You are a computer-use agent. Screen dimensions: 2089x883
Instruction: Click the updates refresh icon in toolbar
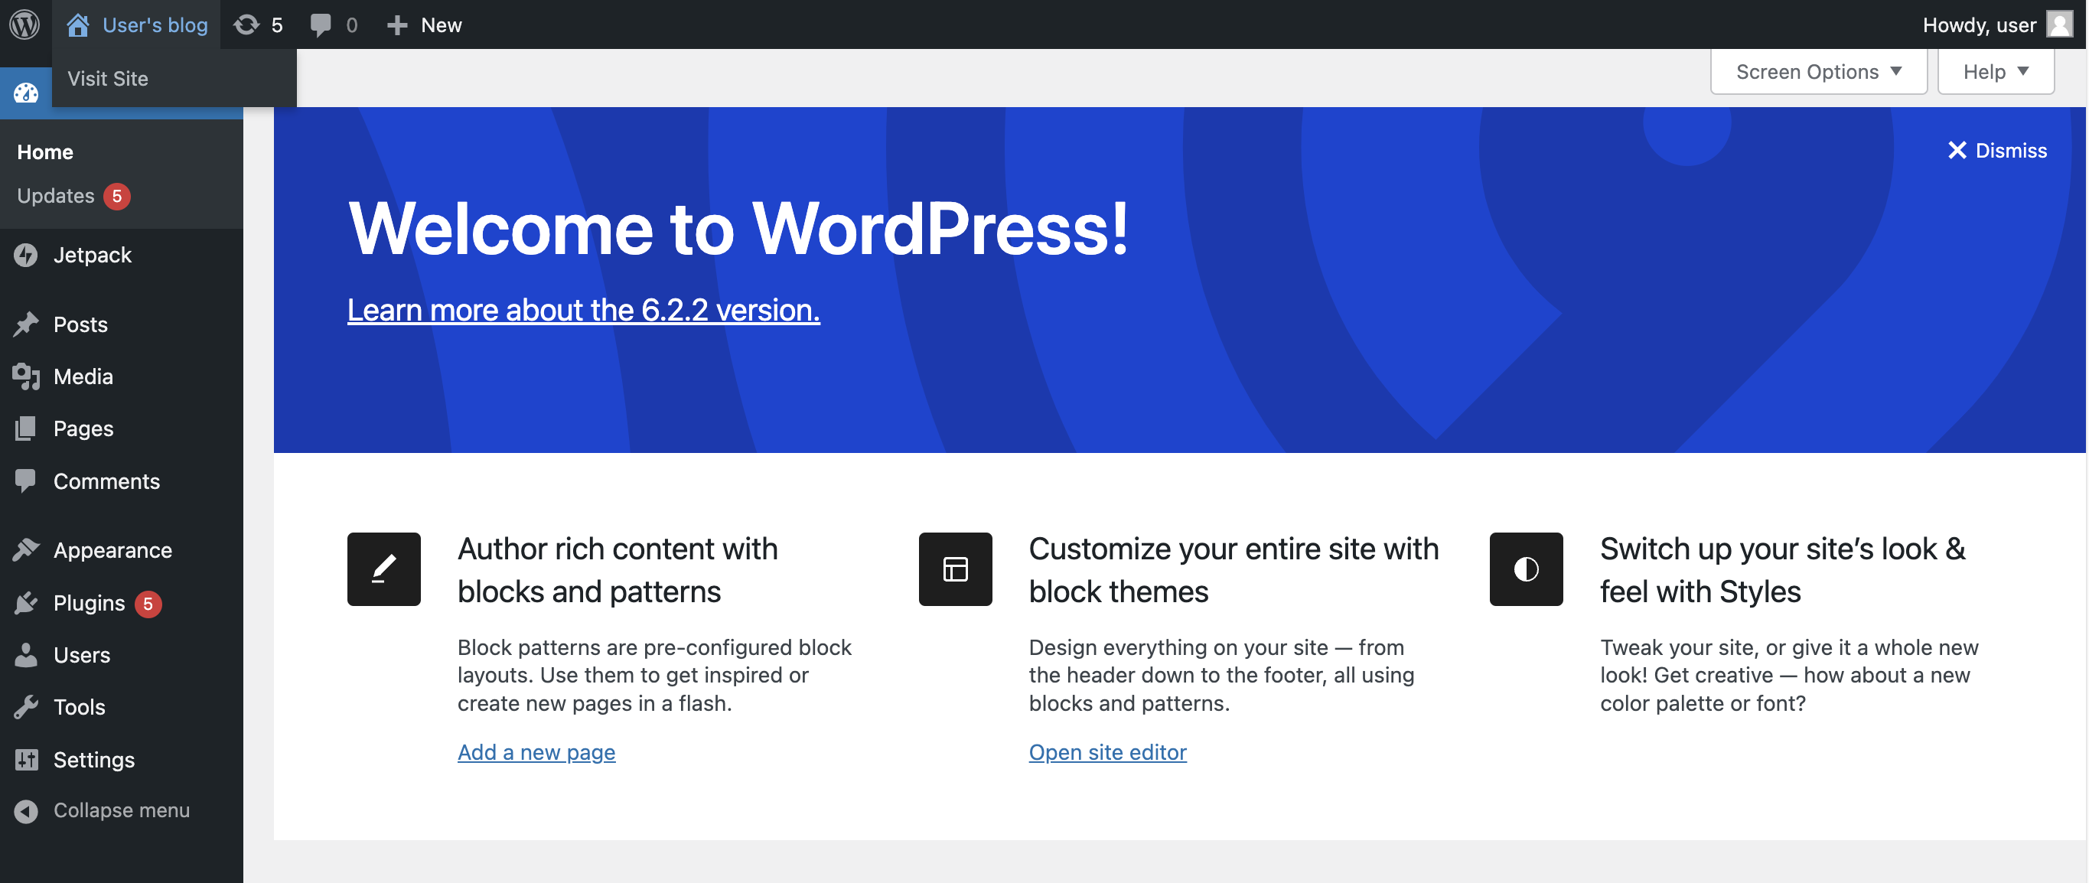point(246,24)
